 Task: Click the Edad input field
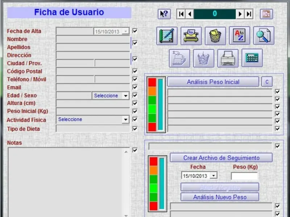pyautogui.click(x=74, y=95)
